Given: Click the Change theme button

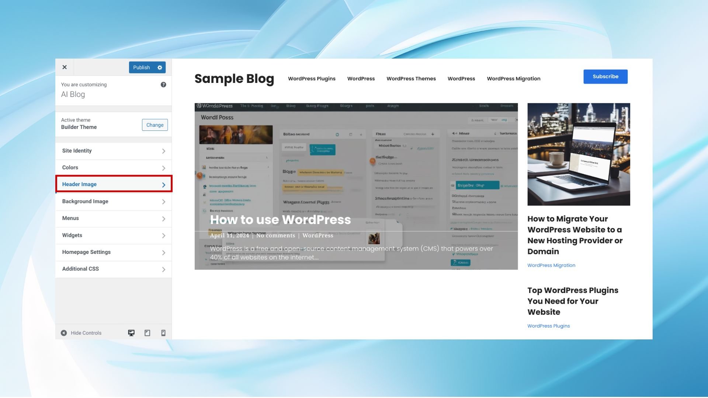Looking at the screenshot, I should click(155, 125).
